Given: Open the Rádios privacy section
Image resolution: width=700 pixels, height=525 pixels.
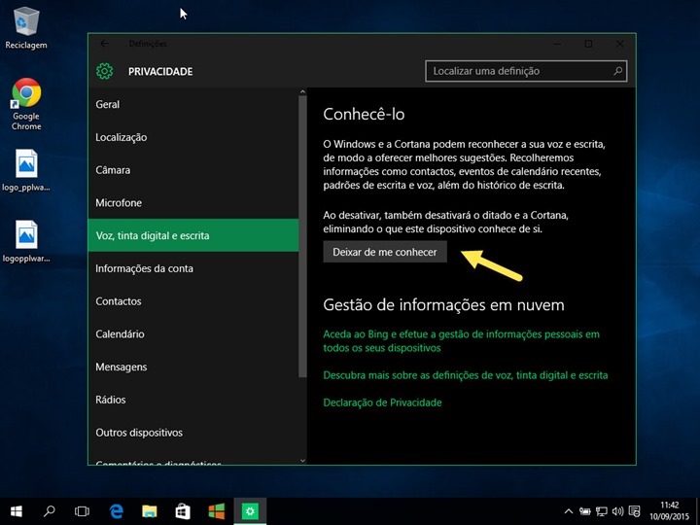Looking at the screenshot, I should [x=193, y=400].
